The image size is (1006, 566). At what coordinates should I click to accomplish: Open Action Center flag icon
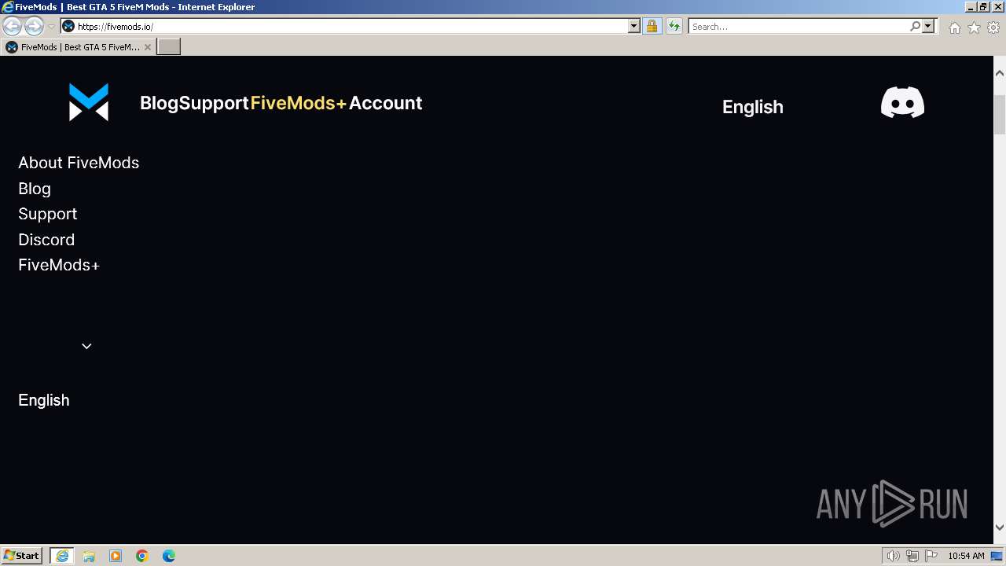[931, 556]
